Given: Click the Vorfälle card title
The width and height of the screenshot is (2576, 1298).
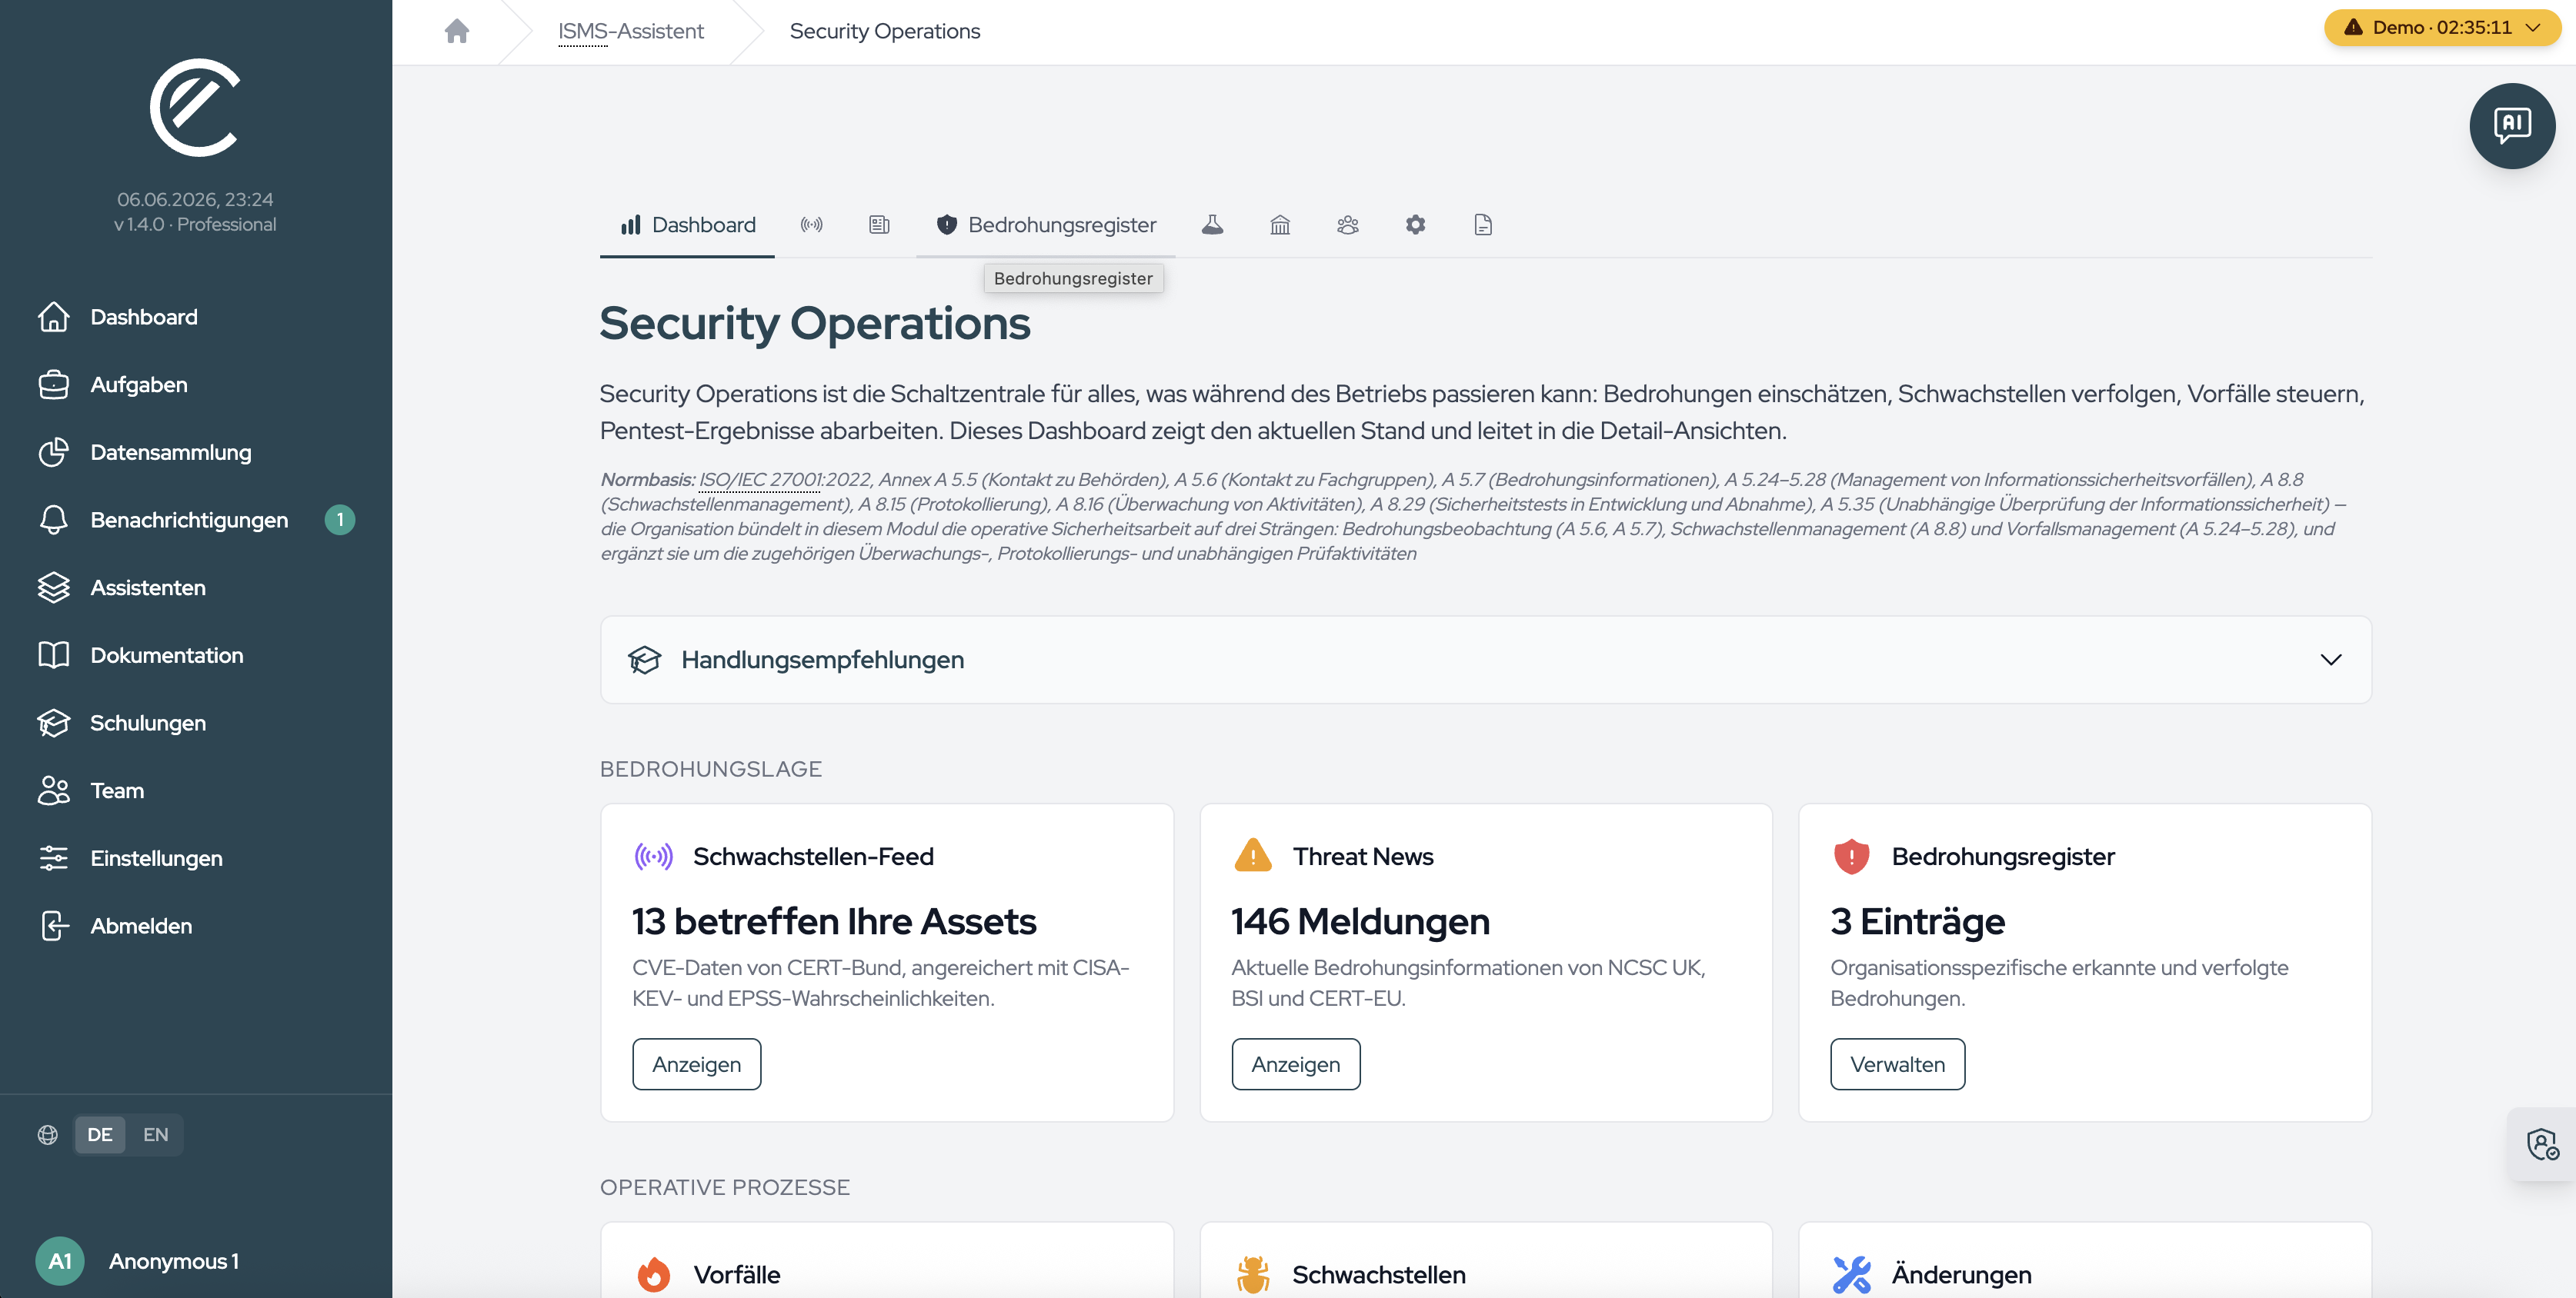Looking at the screenshot, I should pyautogui.click(x=737, y=1274).
